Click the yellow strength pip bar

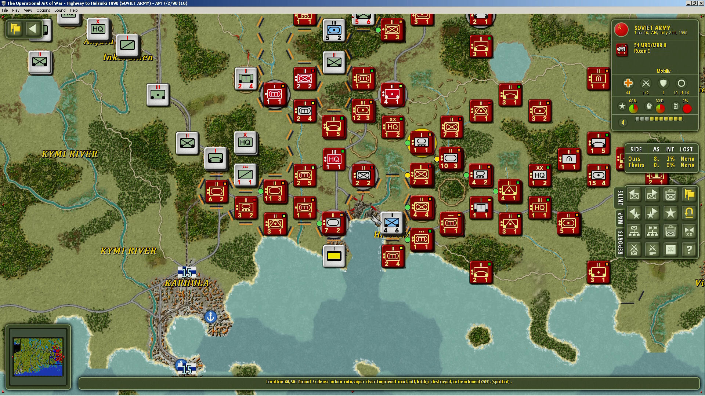pos(659,119)
